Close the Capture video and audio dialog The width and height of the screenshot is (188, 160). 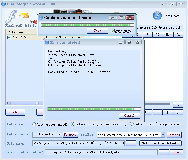pyautogui.click(x=130, y=18)
